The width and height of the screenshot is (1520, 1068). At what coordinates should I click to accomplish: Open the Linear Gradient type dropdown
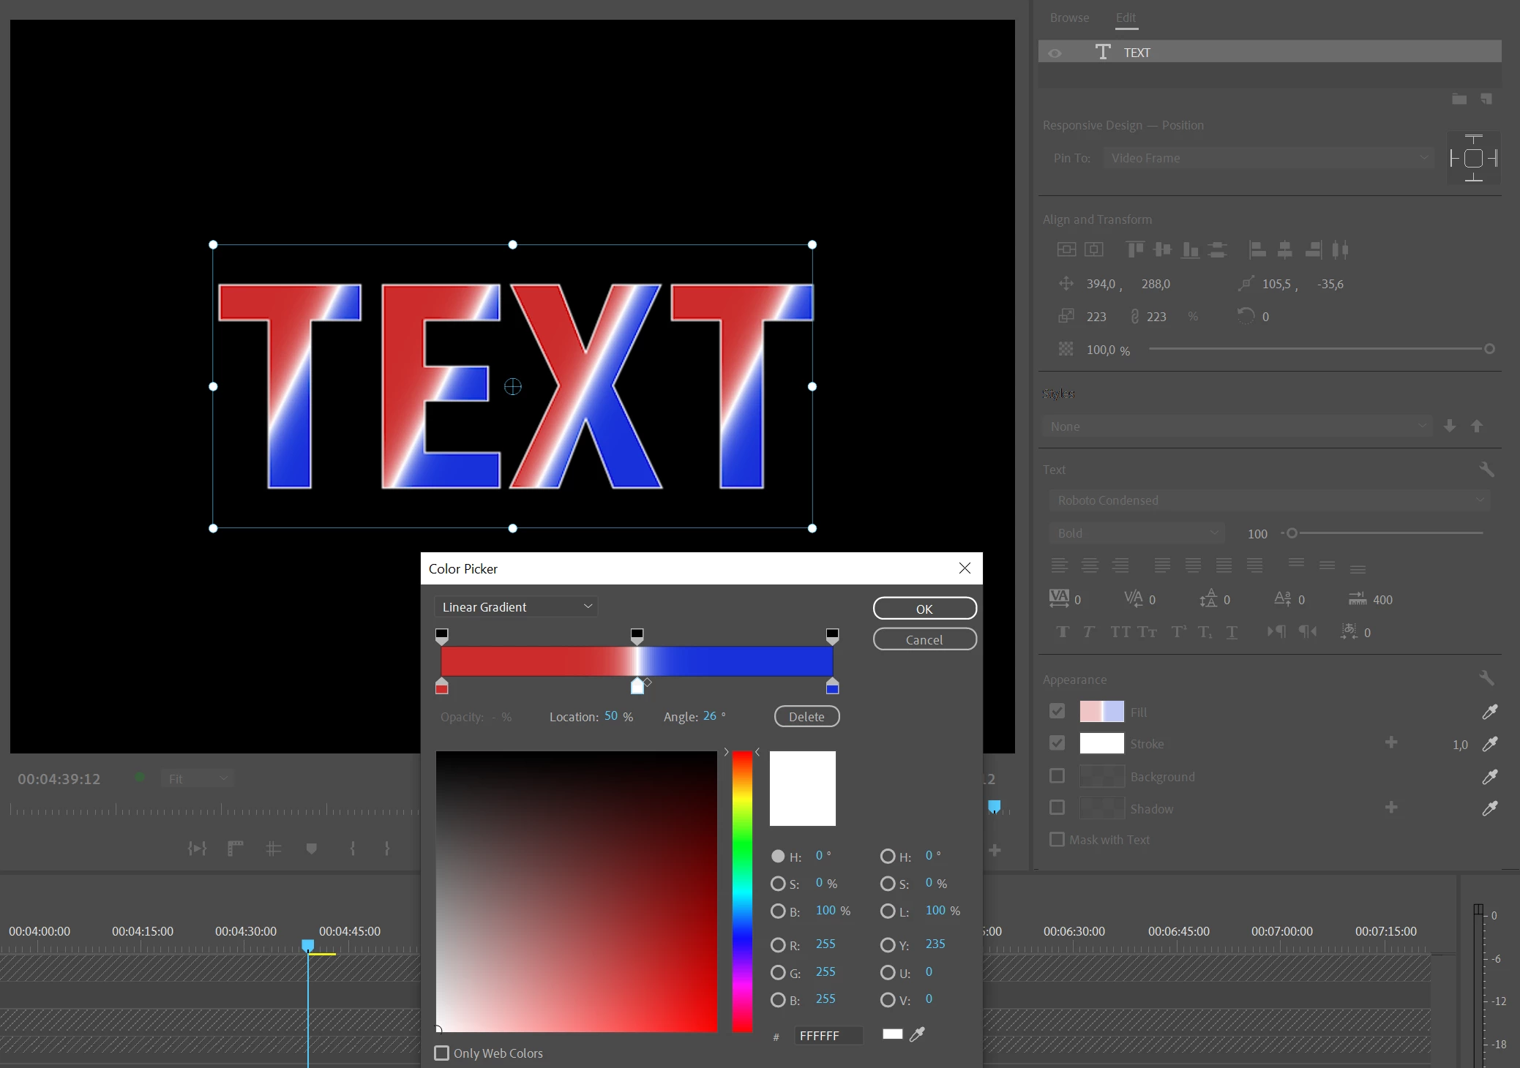[516, 607]
